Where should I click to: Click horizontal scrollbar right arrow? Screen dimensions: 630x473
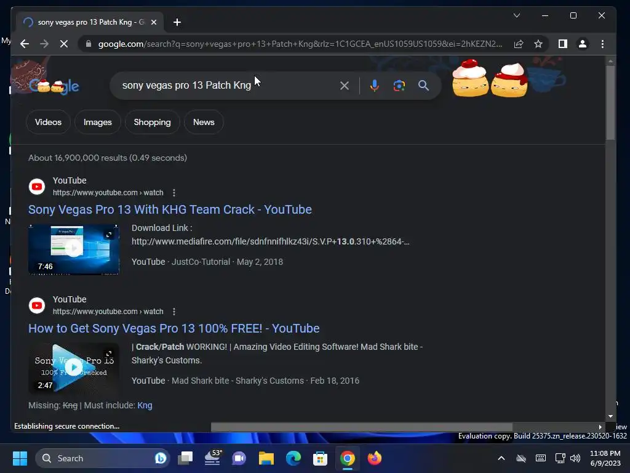pyautogui.click(x=600, y=427)
